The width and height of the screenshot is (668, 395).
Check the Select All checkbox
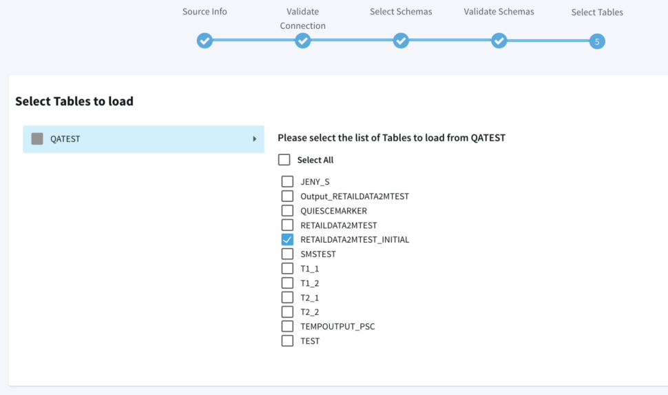284,160
